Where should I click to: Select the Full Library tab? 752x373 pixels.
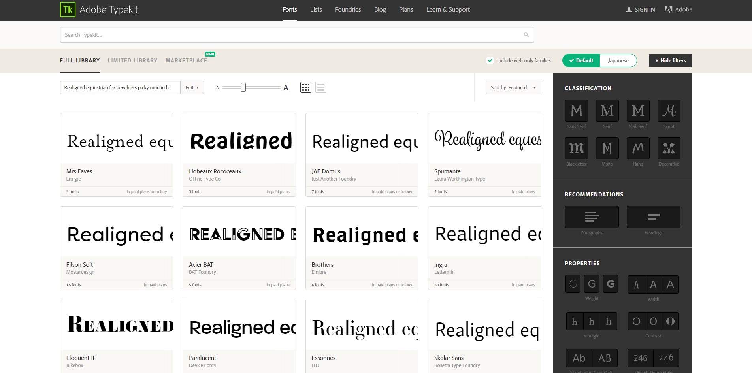pyautogui.click(x=80, y=60)
